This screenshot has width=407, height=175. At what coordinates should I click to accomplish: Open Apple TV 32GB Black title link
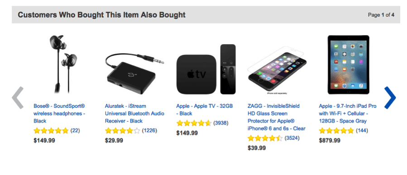pyautogui.click(x=205, y=110)
